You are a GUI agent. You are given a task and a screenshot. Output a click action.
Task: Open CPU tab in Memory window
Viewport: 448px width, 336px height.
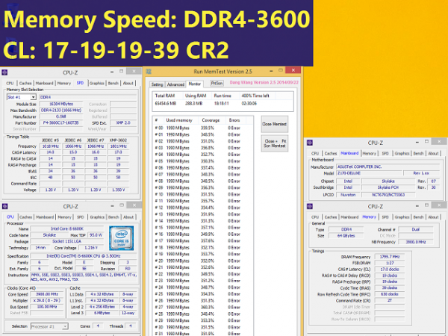click(x=315, y=217)
